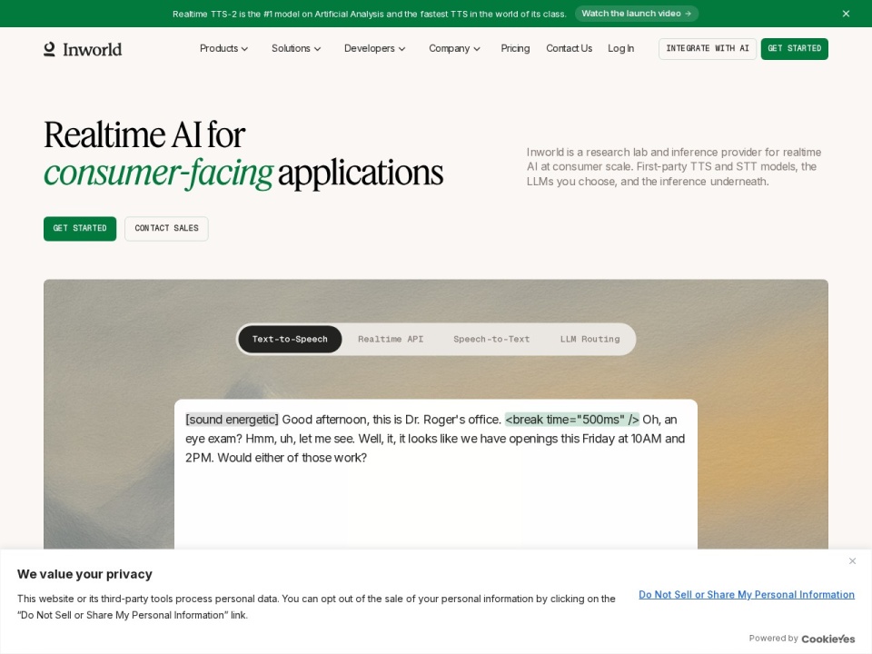Click the Realtime TTS-2 banner text
872x654 pixels.
click(x=370, y=14)
